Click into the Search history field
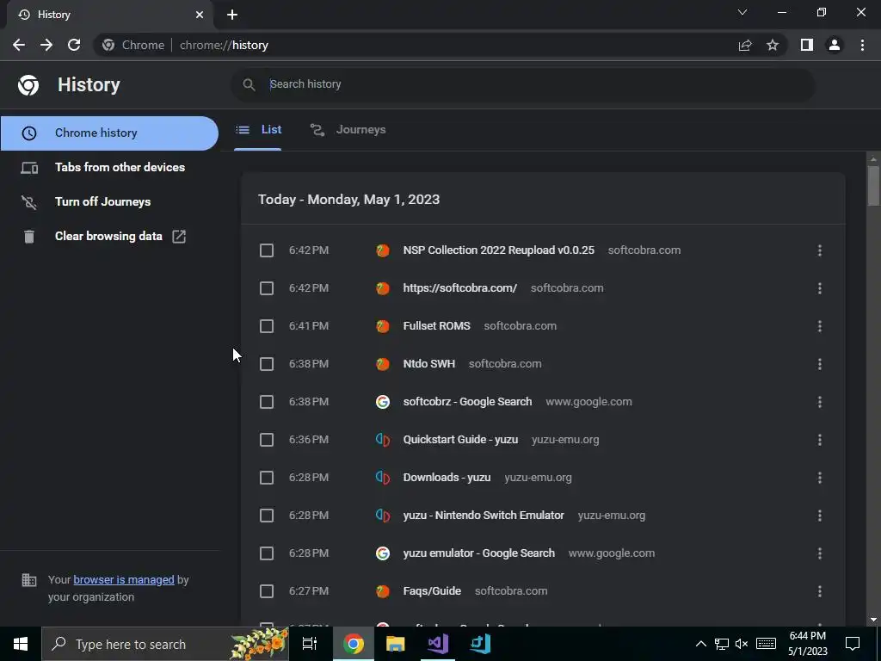The height and width of the screenshot is (661, 881). tap(522, 84)
